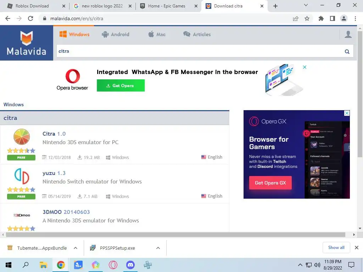Open the Windows section tab

[x=74, y=34]
